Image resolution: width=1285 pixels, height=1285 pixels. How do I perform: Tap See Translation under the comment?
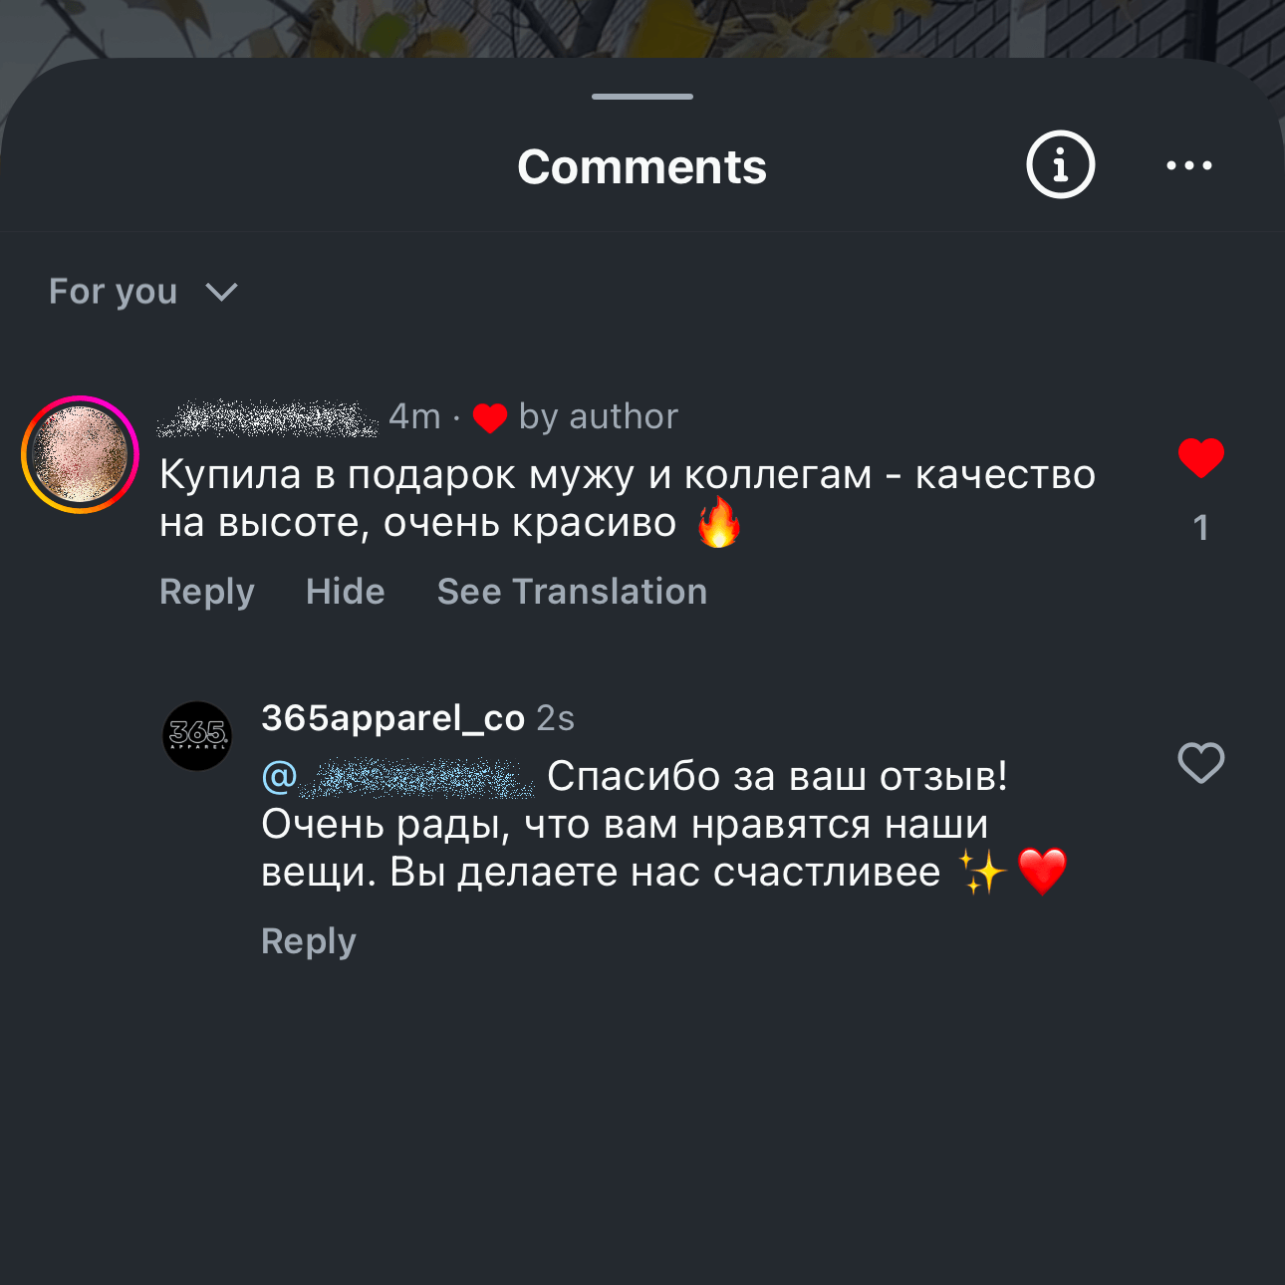pos(572,592)
